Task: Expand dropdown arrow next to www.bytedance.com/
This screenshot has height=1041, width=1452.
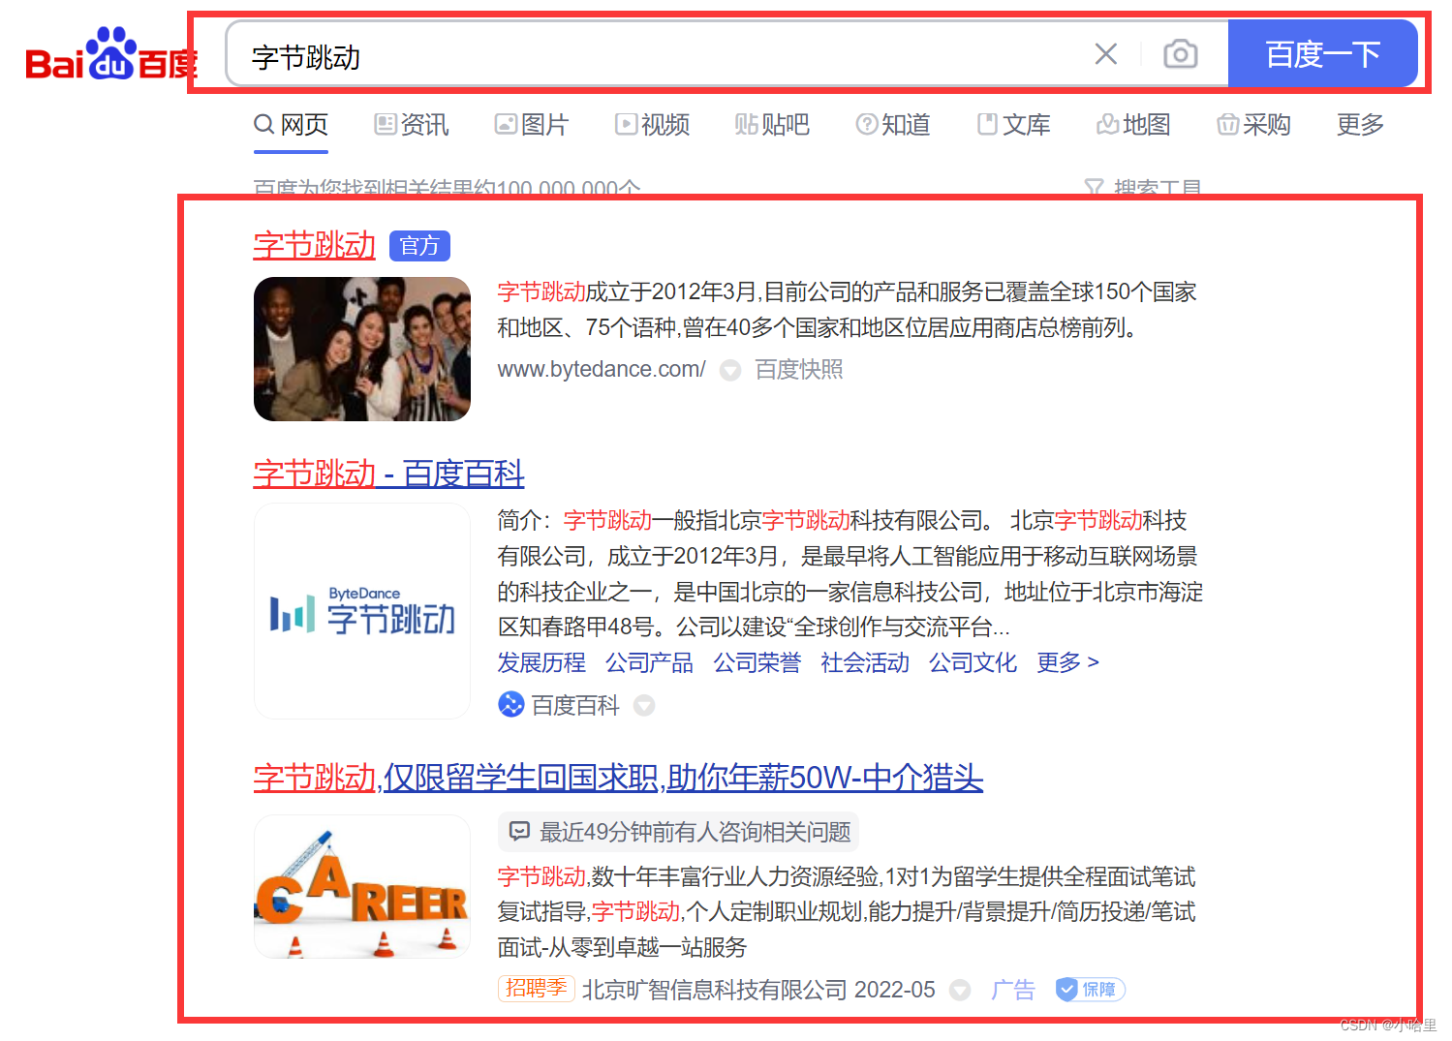Action: [x=730, y=371]
